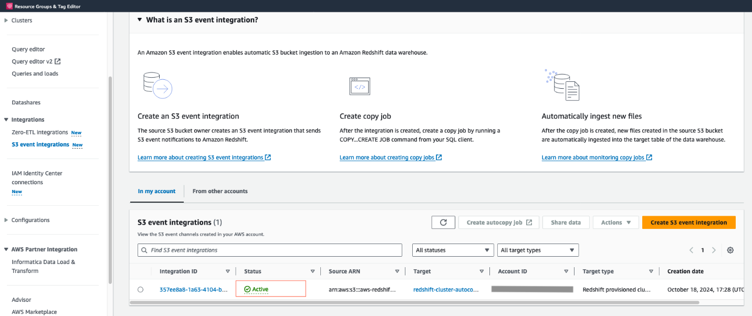
Task: Sort by Source ARN column arrow
Action: 397,271
